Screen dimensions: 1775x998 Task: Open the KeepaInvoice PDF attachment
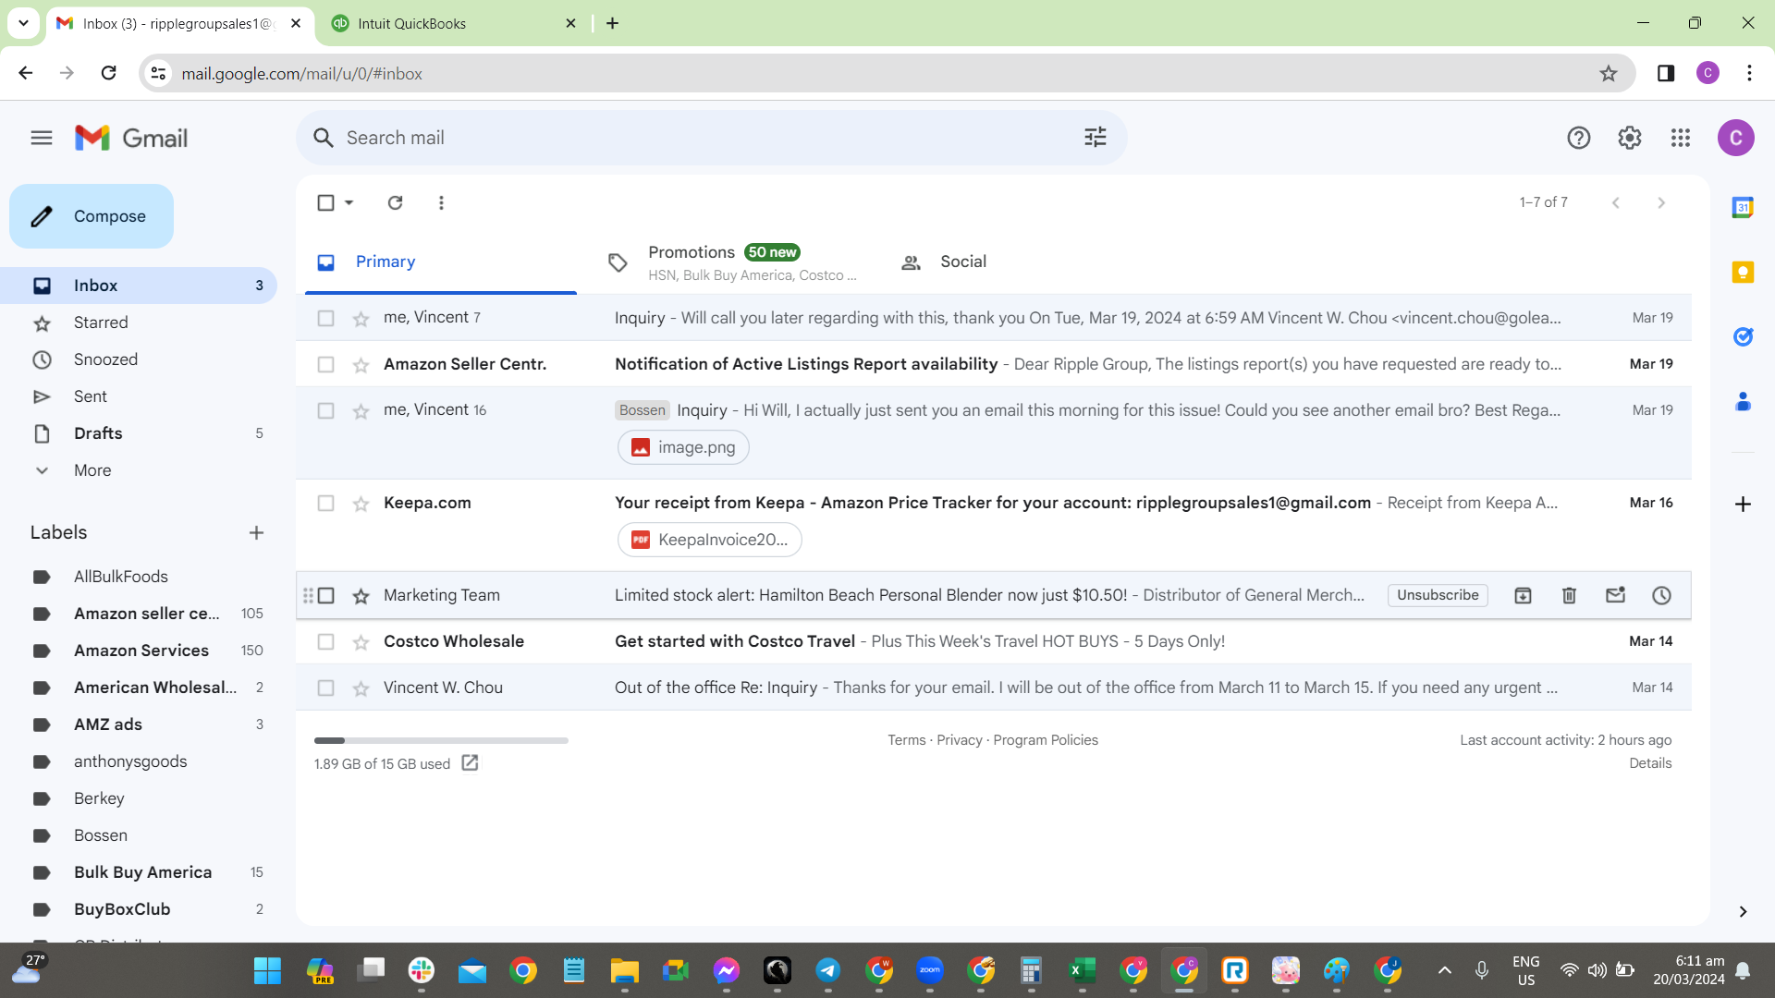point(709,540)
